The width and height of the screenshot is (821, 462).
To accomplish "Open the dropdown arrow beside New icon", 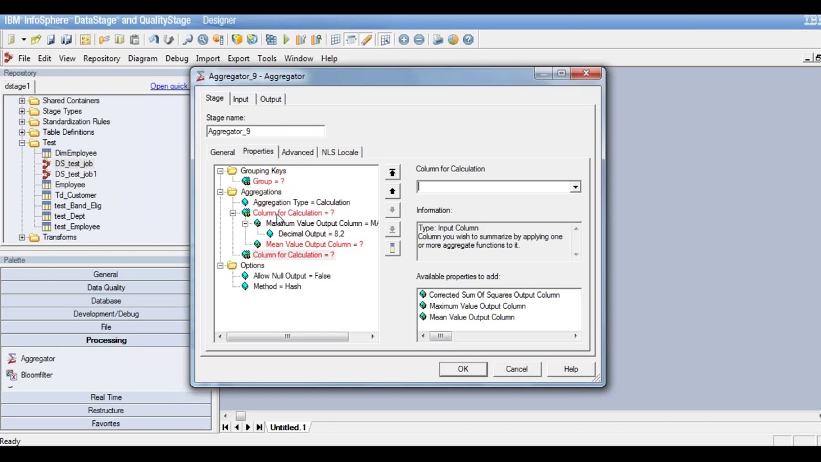I will (x=23, y=40).
